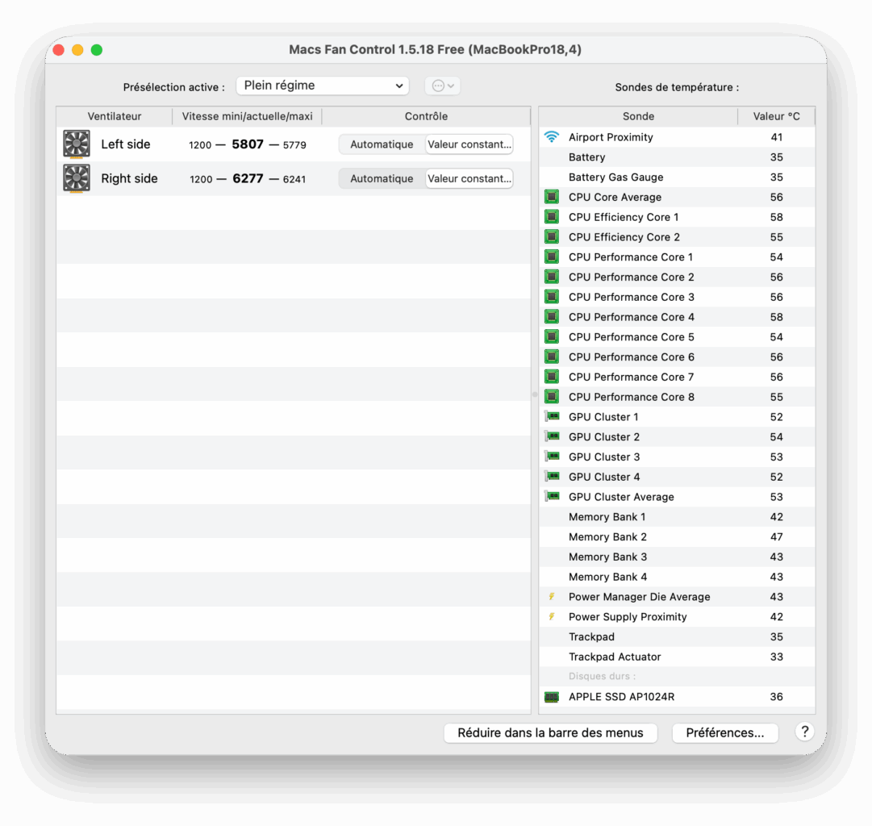The image size is (872, 826).
Task: Click the CPU Performance Core 2 chip icon
Action: (551, 277)
